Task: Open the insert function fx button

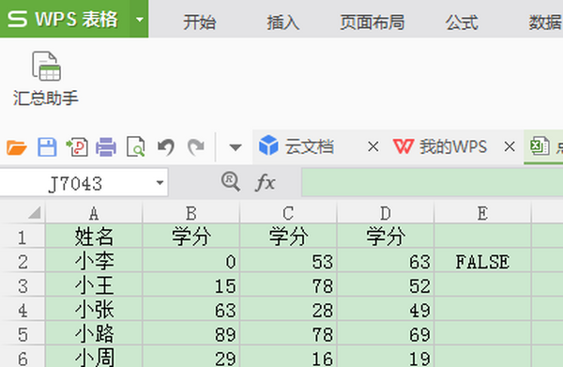Action: pos(265,182)
